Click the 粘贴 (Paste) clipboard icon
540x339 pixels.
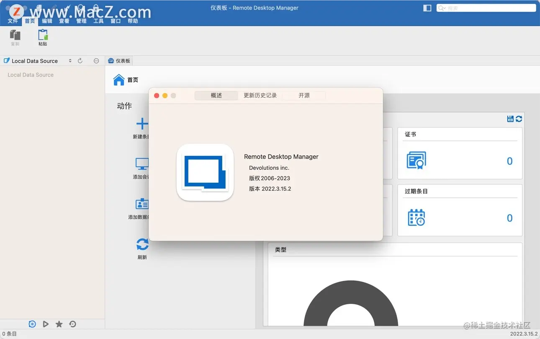[43, 35]
